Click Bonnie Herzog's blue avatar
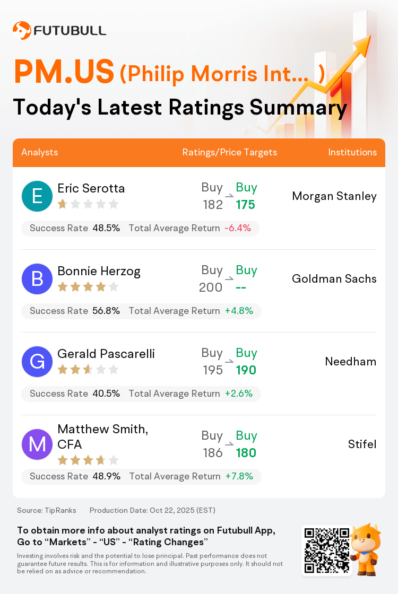The width and height of the screenshot is (398, 594). pyautogui.click(x=37, y=279)
